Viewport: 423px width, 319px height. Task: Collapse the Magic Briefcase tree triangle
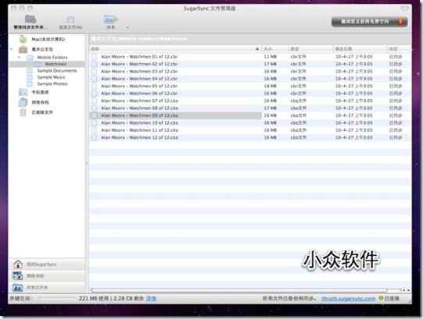pos(11,49)
